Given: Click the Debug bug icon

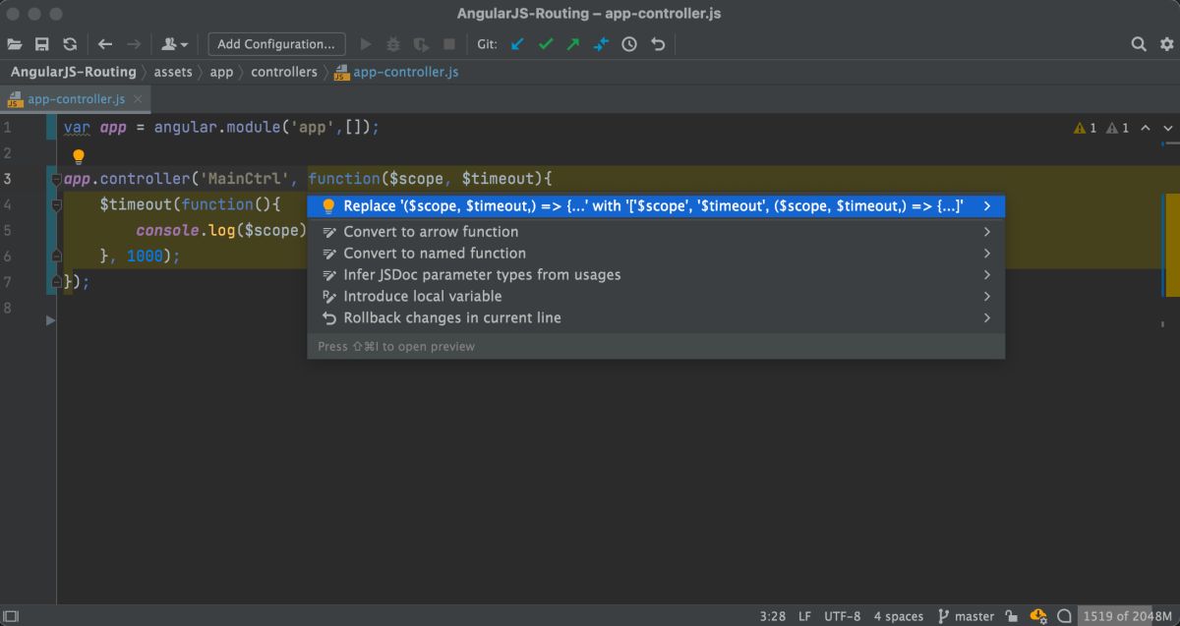Looking at the screenshot, I should [x=393, y=44].
